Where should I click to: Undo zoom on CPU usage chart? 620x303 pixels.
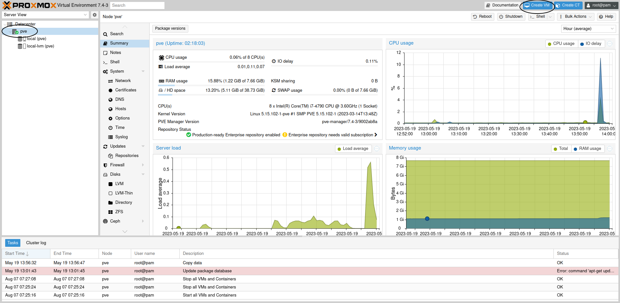tap(610, 44)
